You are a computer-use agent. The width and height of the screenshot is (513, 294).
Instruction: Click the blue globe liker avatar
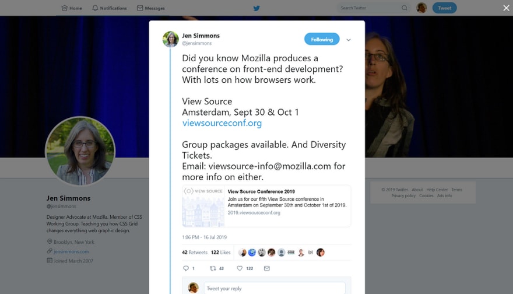[x=252, y=253]
